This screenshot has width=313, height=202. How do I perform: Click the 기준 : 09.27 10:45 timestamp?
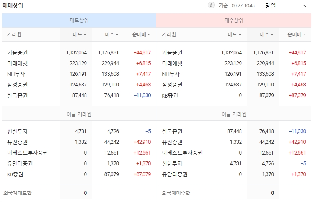click(237, 5)
